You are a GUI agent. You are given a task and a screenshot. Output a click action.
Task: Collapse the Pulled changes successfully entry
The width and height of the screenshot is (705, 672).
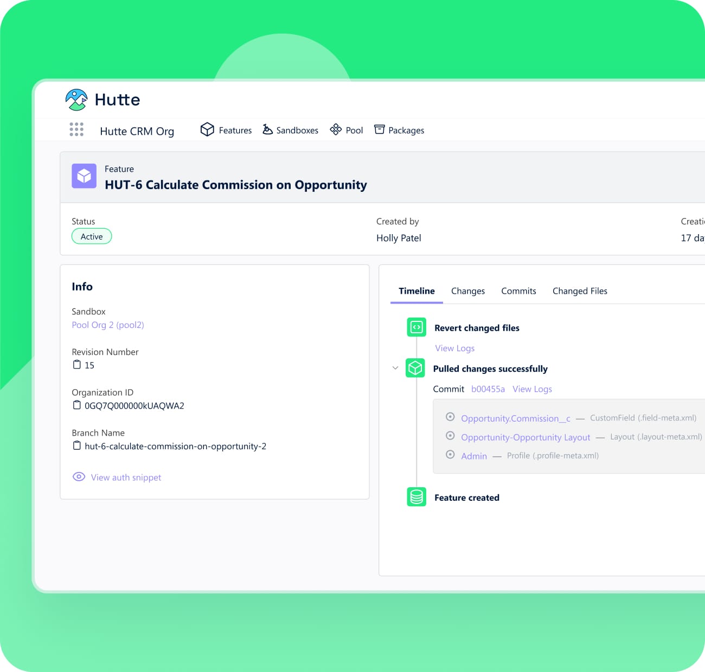(x=395, y=368)
